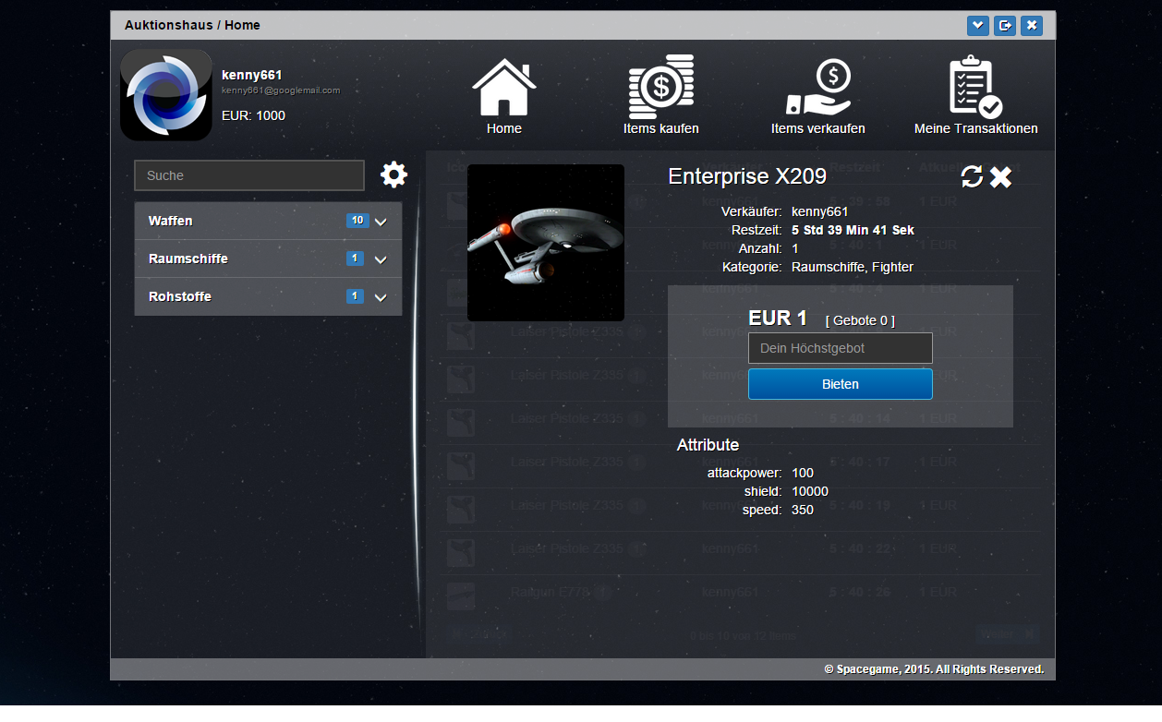Refresh the Enterprise X209 auction details

[972, 176]
